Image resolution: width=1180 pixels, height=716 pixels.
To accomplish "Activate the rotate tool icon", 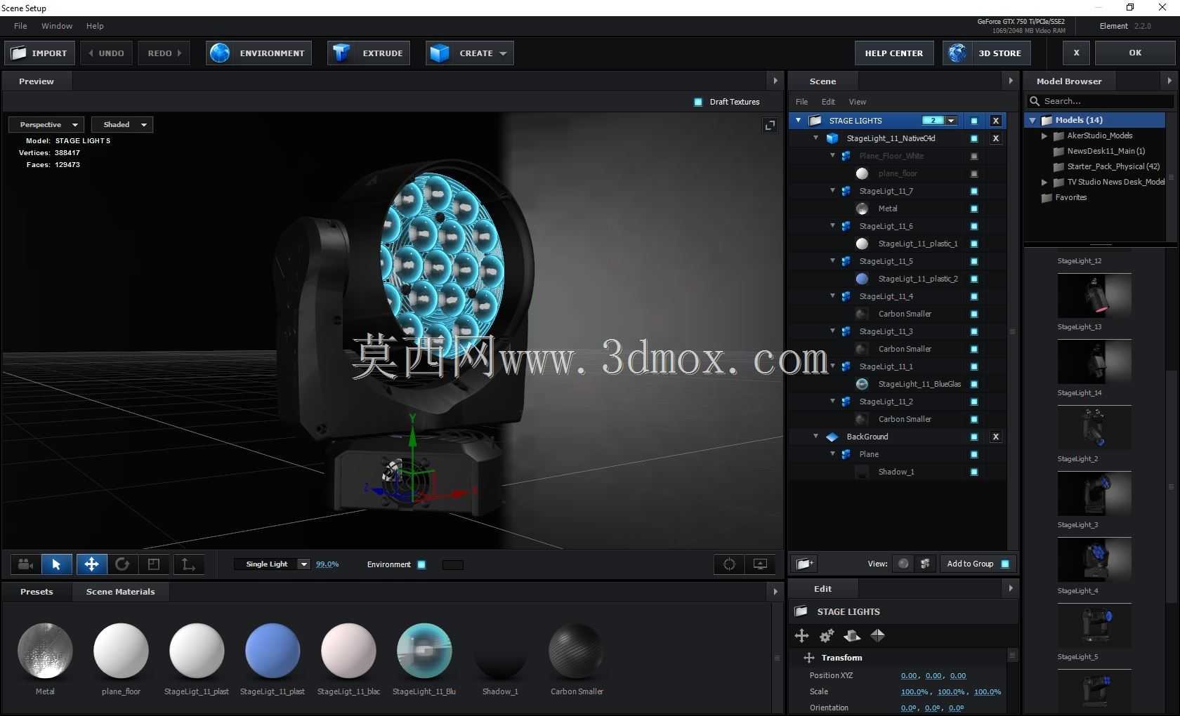I will point(122,564).
